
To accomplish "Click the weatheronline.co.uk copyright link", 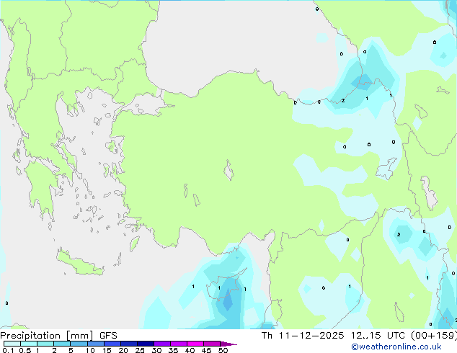I will [x=396, y=347].
